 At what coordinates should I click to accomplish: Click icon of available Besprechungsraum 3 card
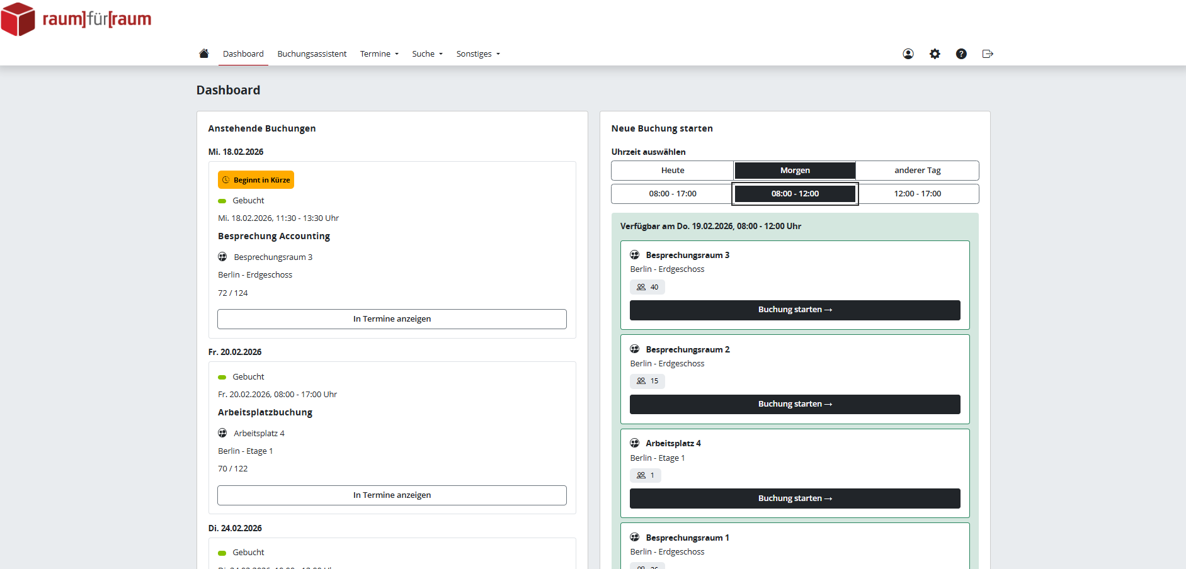tap(635, 255)
